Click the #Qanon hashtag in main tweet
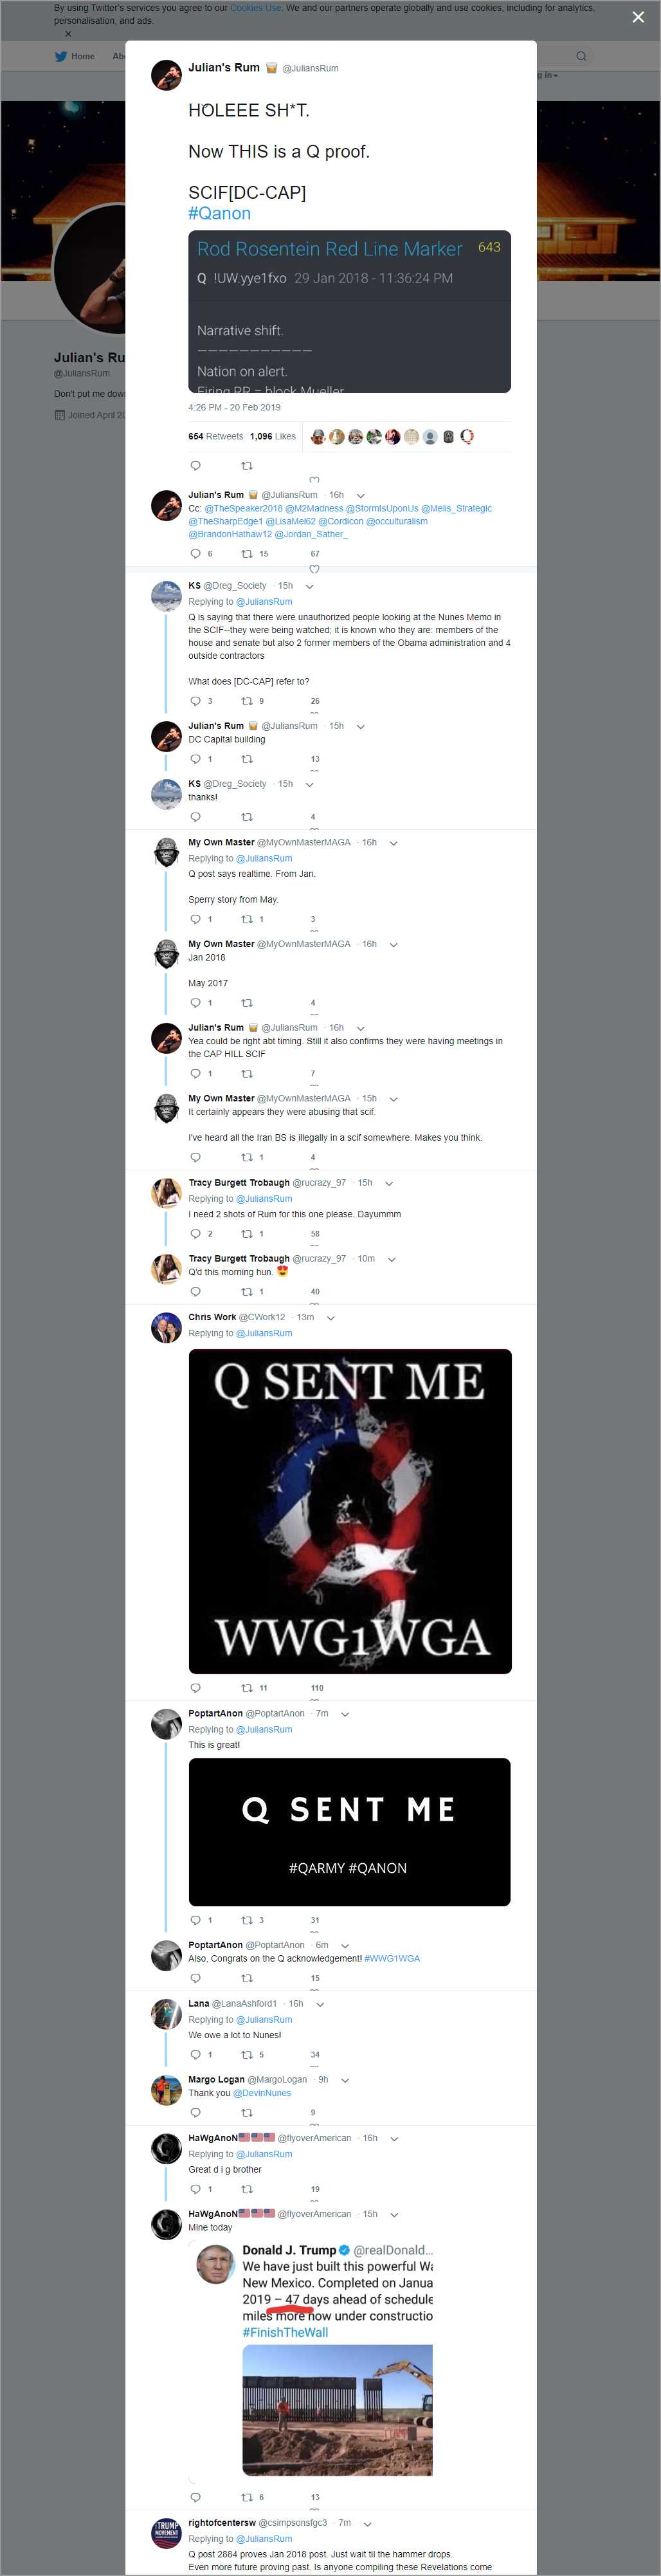661x2576 pixels. tap(219, 213)
